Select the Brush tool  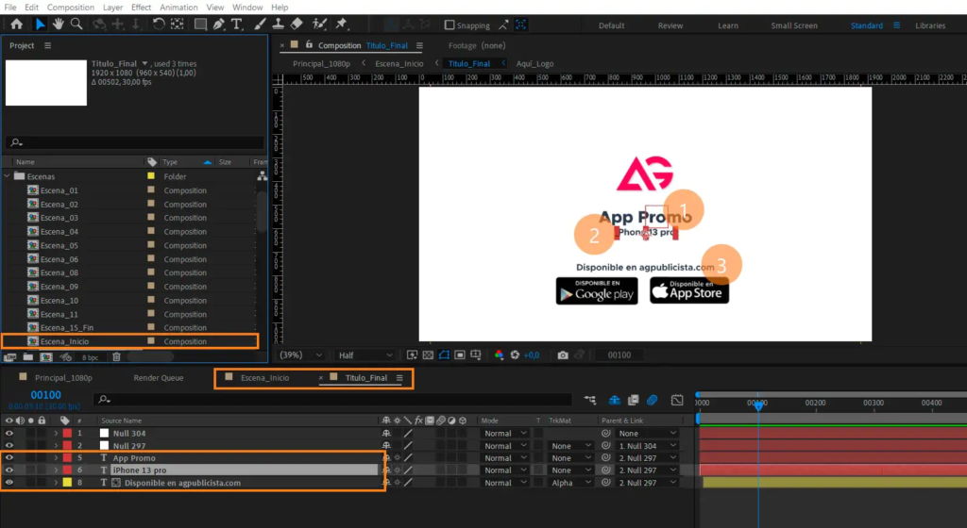pos(260,24)
